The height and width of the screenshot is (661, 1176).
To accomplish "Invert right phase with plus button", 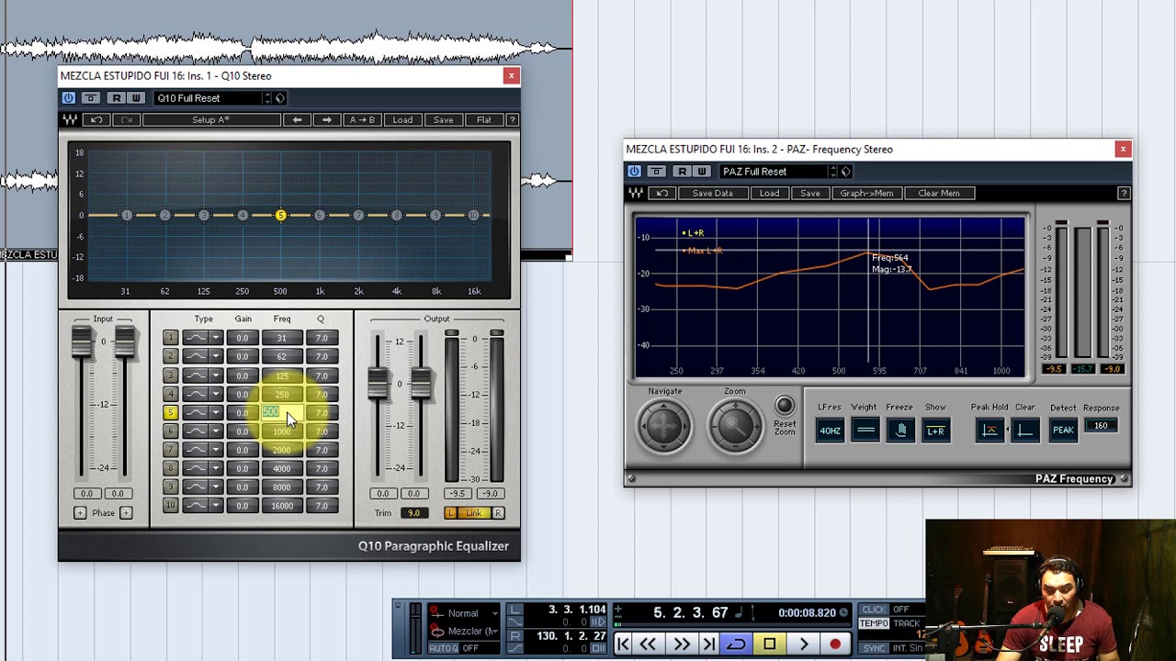I will pyautogui.click(x=126, y=513).
